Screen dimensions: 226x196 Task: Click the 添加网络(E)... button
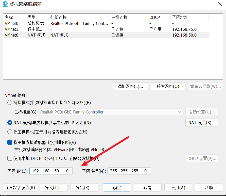tap(131, 86)
